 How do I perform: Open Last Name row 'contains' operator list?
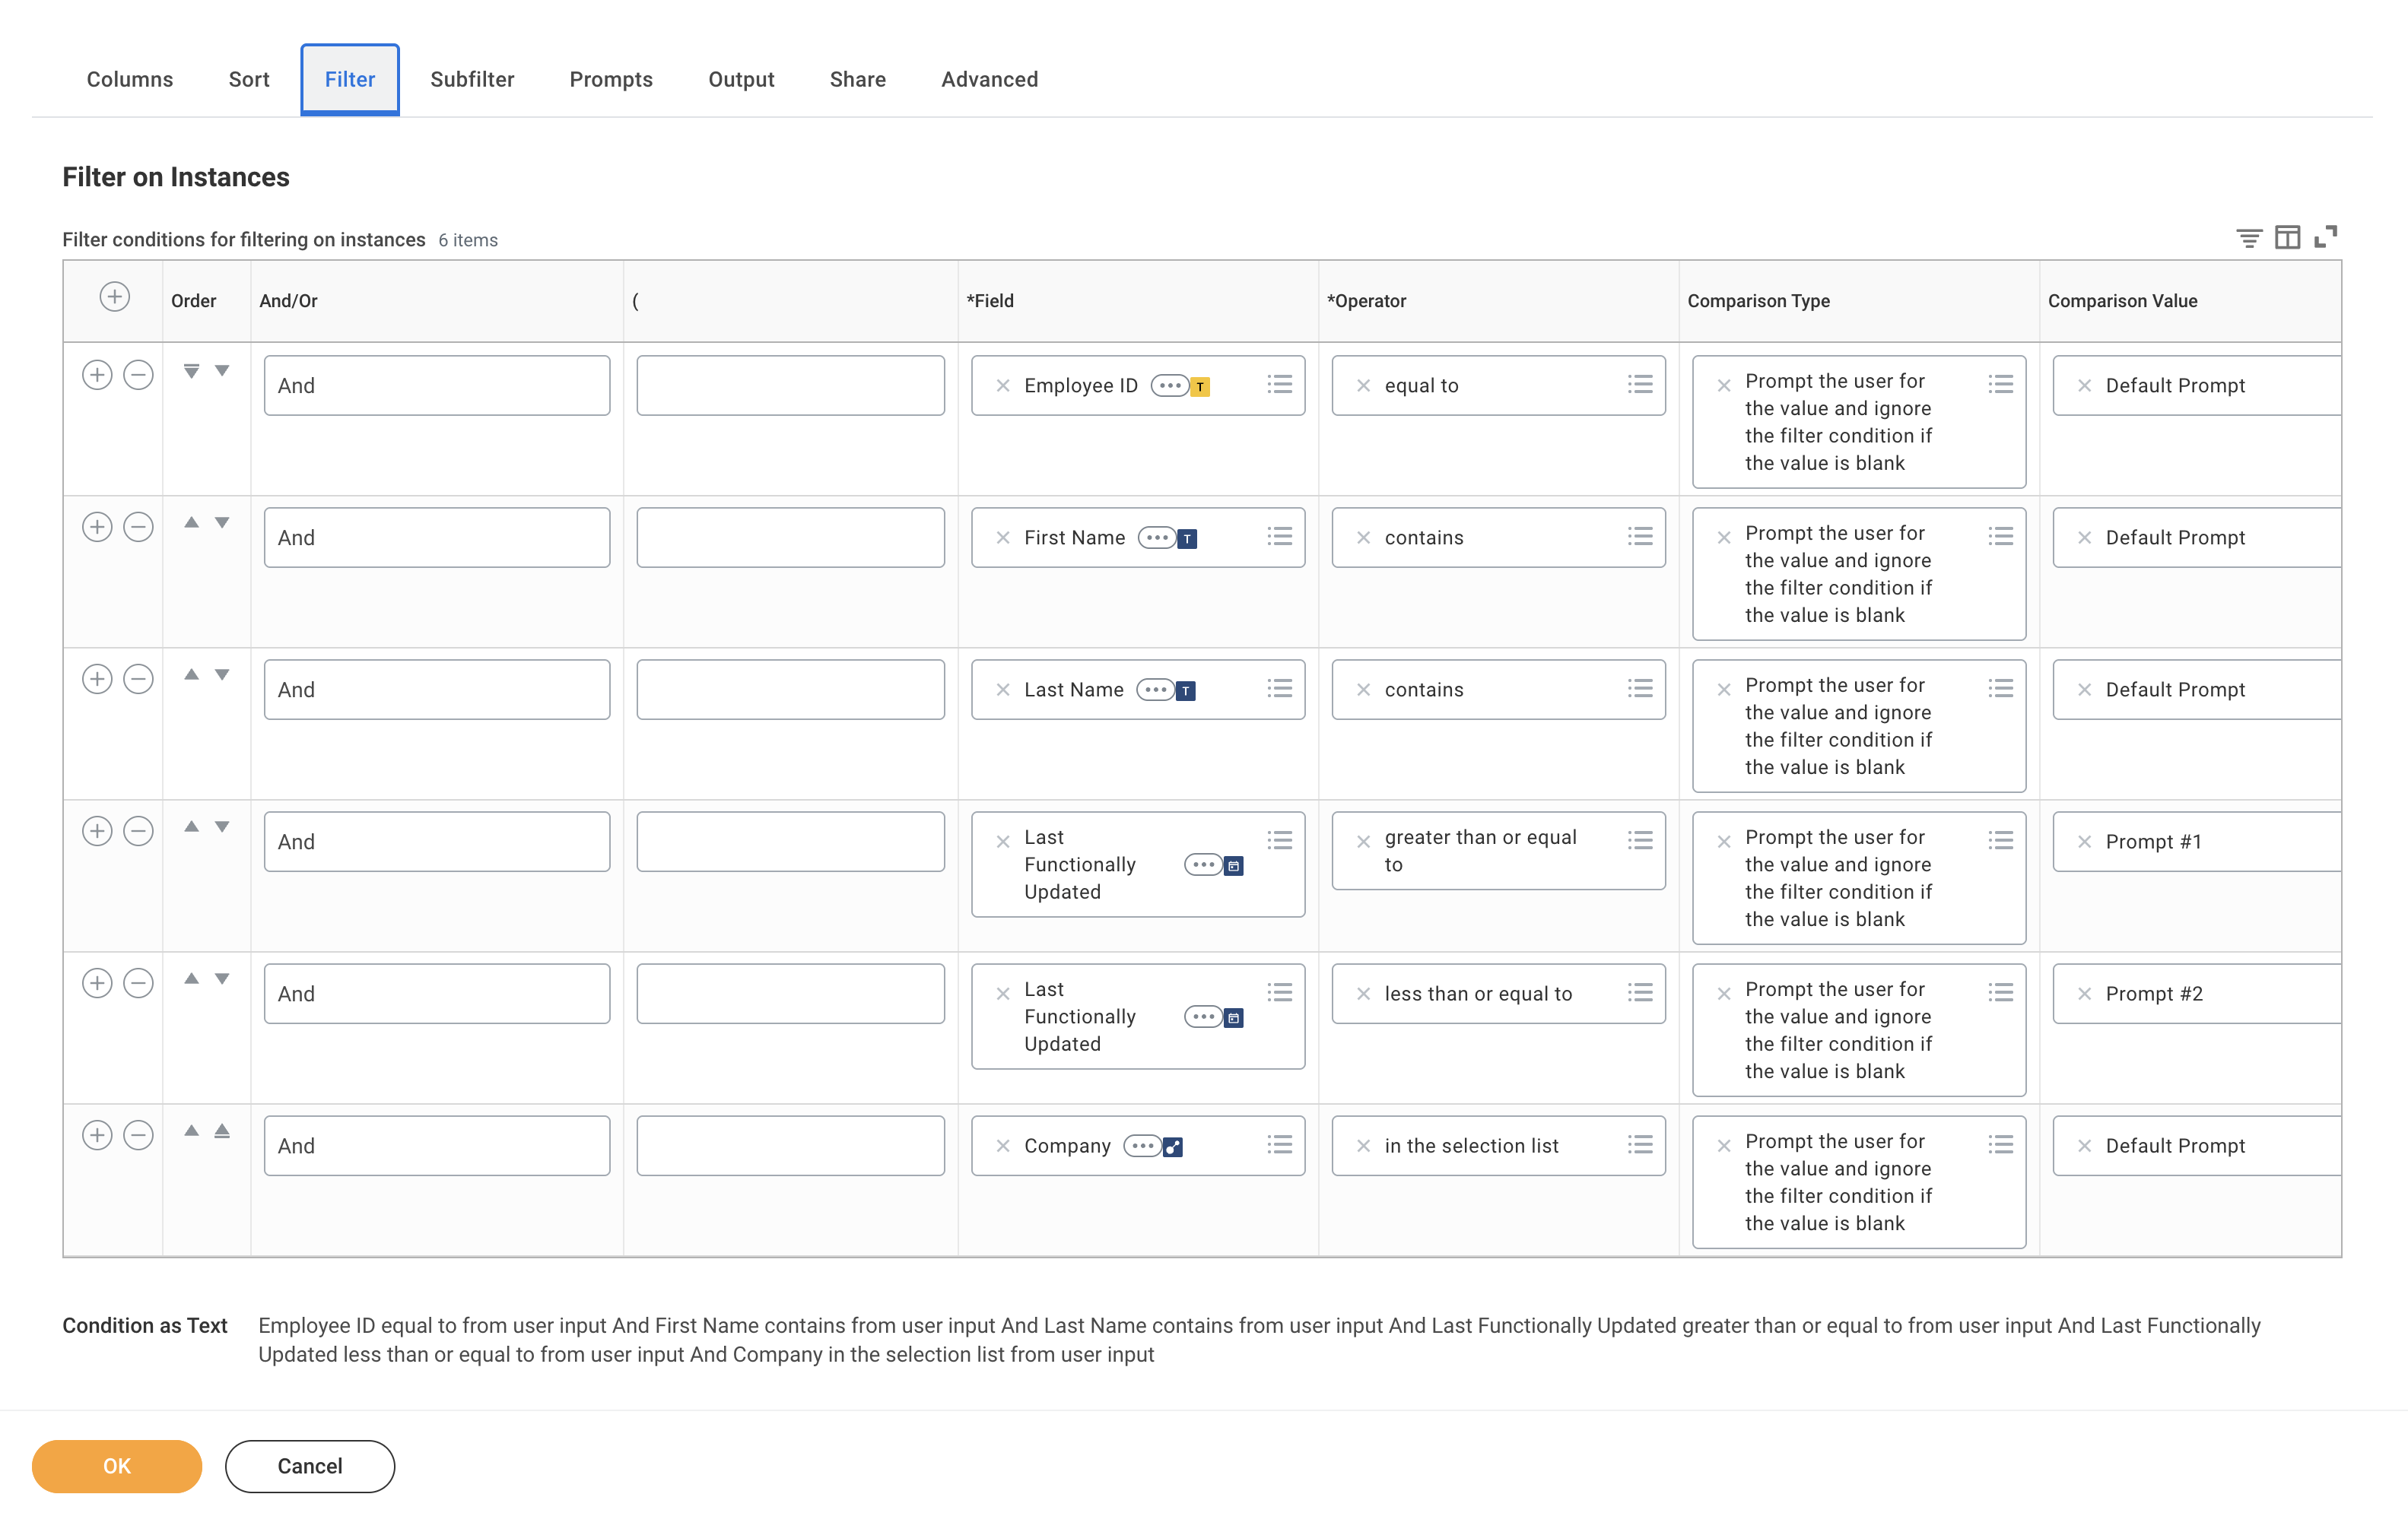[1640, 689]
